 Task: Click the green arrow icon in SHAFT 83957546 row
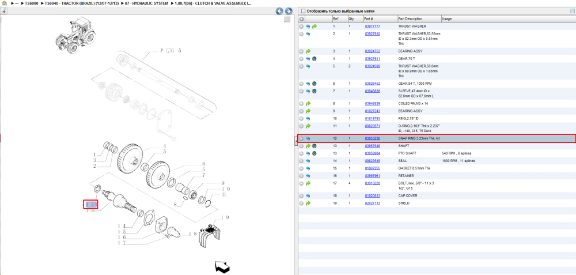pos(308,146)
